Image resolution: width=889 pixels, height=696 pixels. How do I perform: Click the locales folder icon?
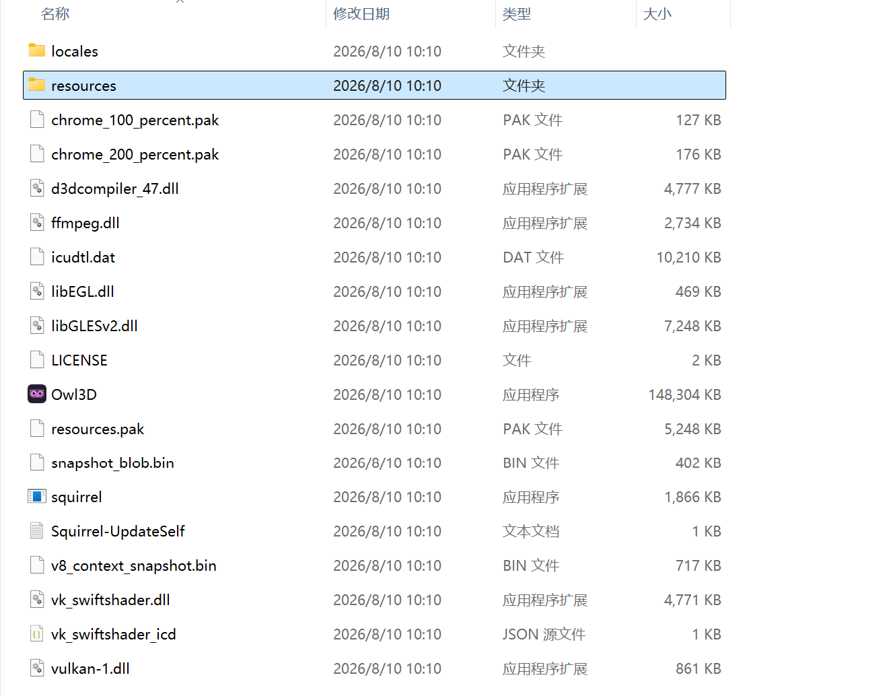pos(37,50)
